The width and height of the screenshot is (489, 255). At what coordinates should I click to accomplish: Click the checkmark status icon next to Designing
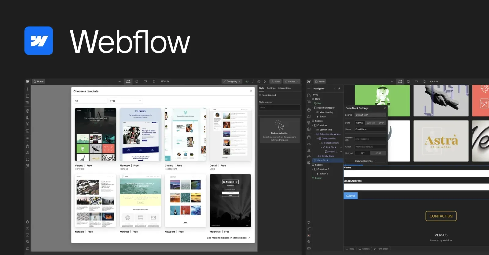tap(247, 81)
